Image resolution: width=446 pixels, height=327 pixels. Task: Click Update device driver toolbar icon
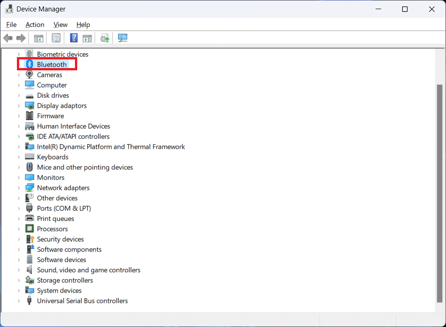[x=105, y=38]
